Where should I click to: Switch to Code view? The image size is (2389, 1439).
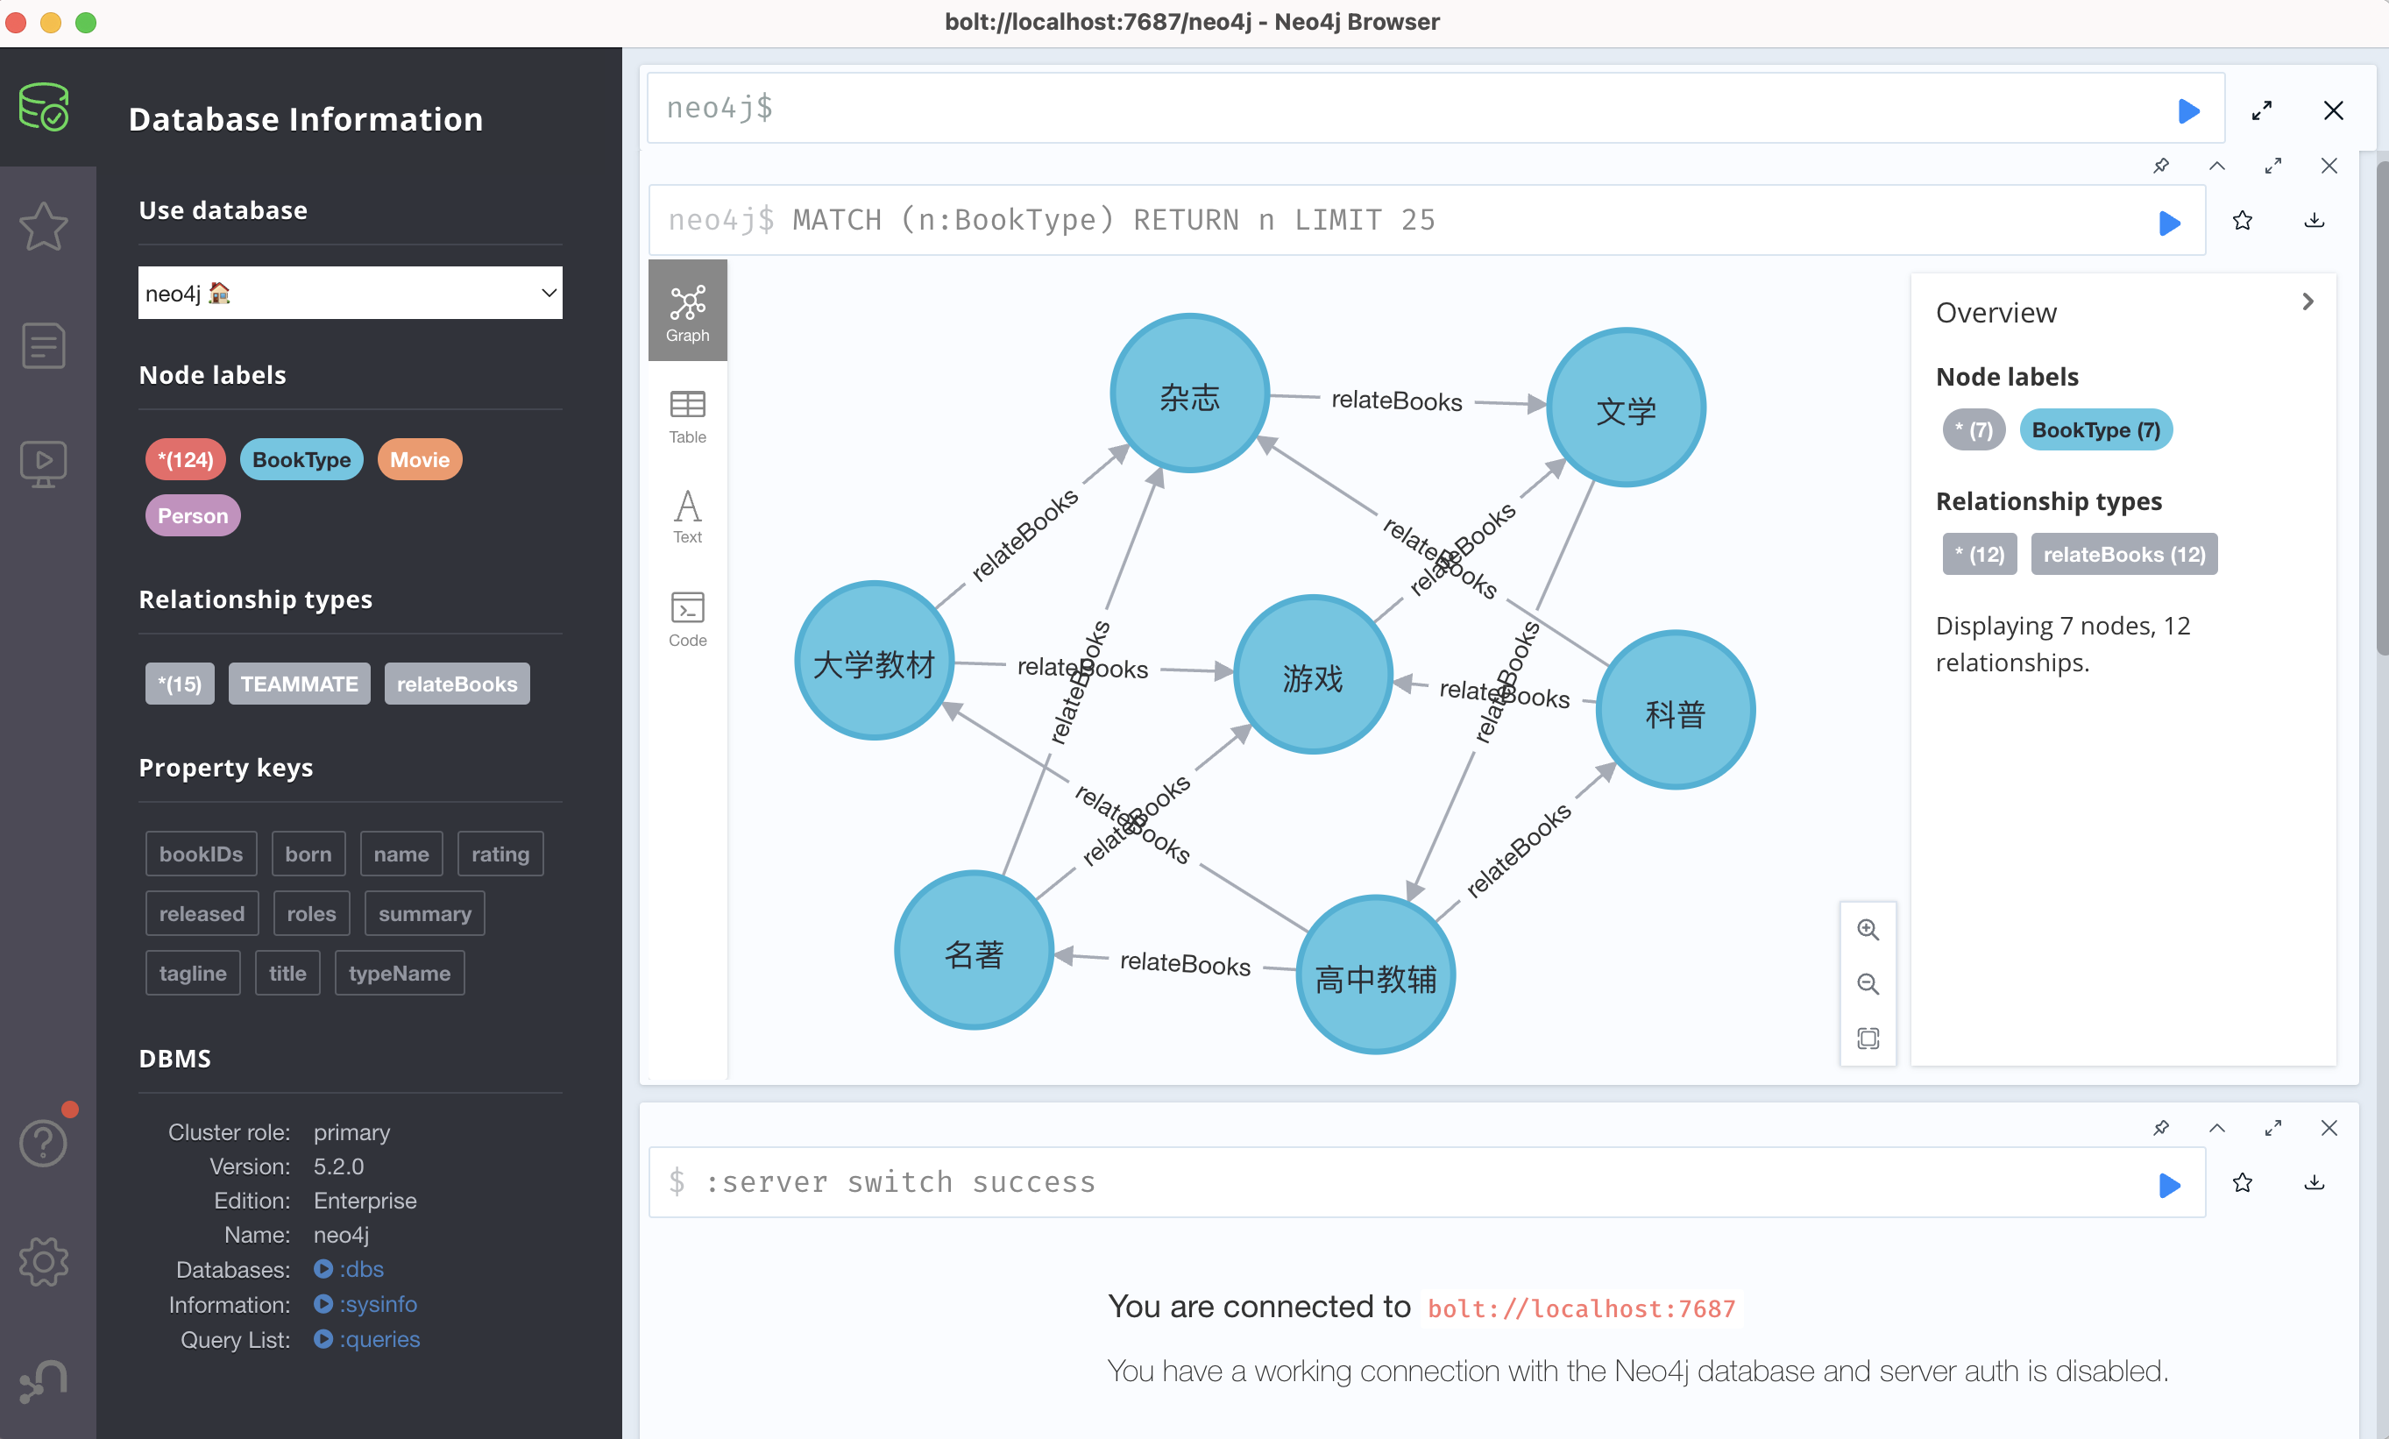tap(687, 619)
